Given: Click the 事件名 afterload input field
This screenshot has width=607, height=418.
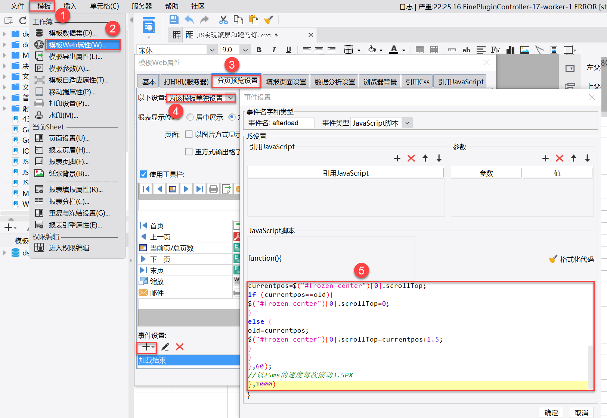Looking at the screenshot, I should 292,123.
